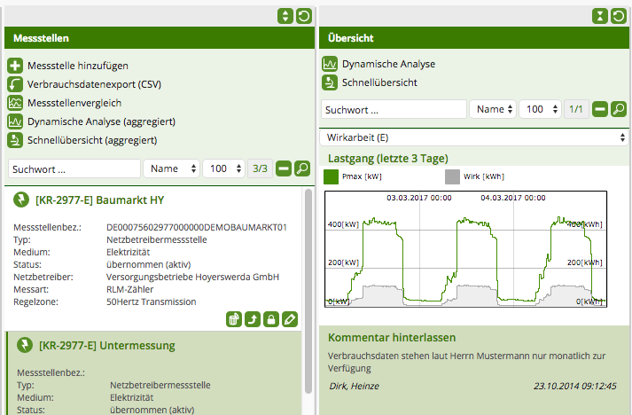The height and width of the screenshot is (415, 632).
Task: Open the Name dropdown in the Messstellen panel
Action: [x=172, y=168]
